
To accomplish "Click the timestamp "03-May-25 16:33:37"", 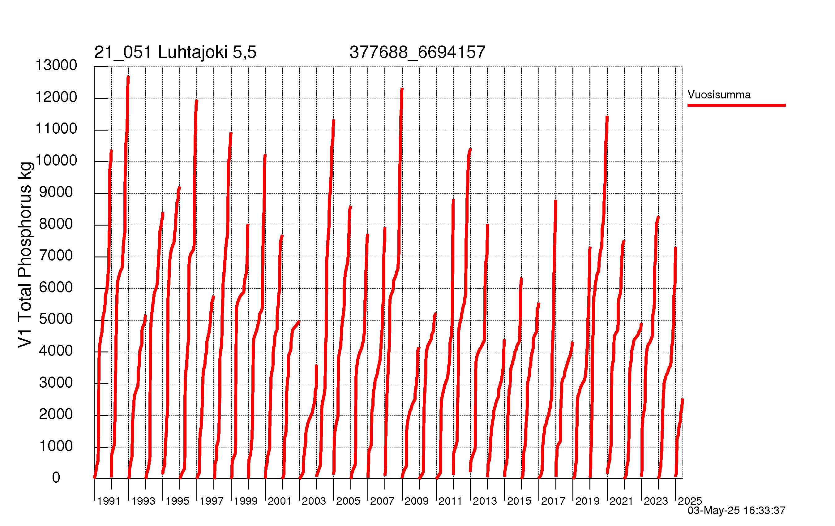I will (x=737, y=511).
